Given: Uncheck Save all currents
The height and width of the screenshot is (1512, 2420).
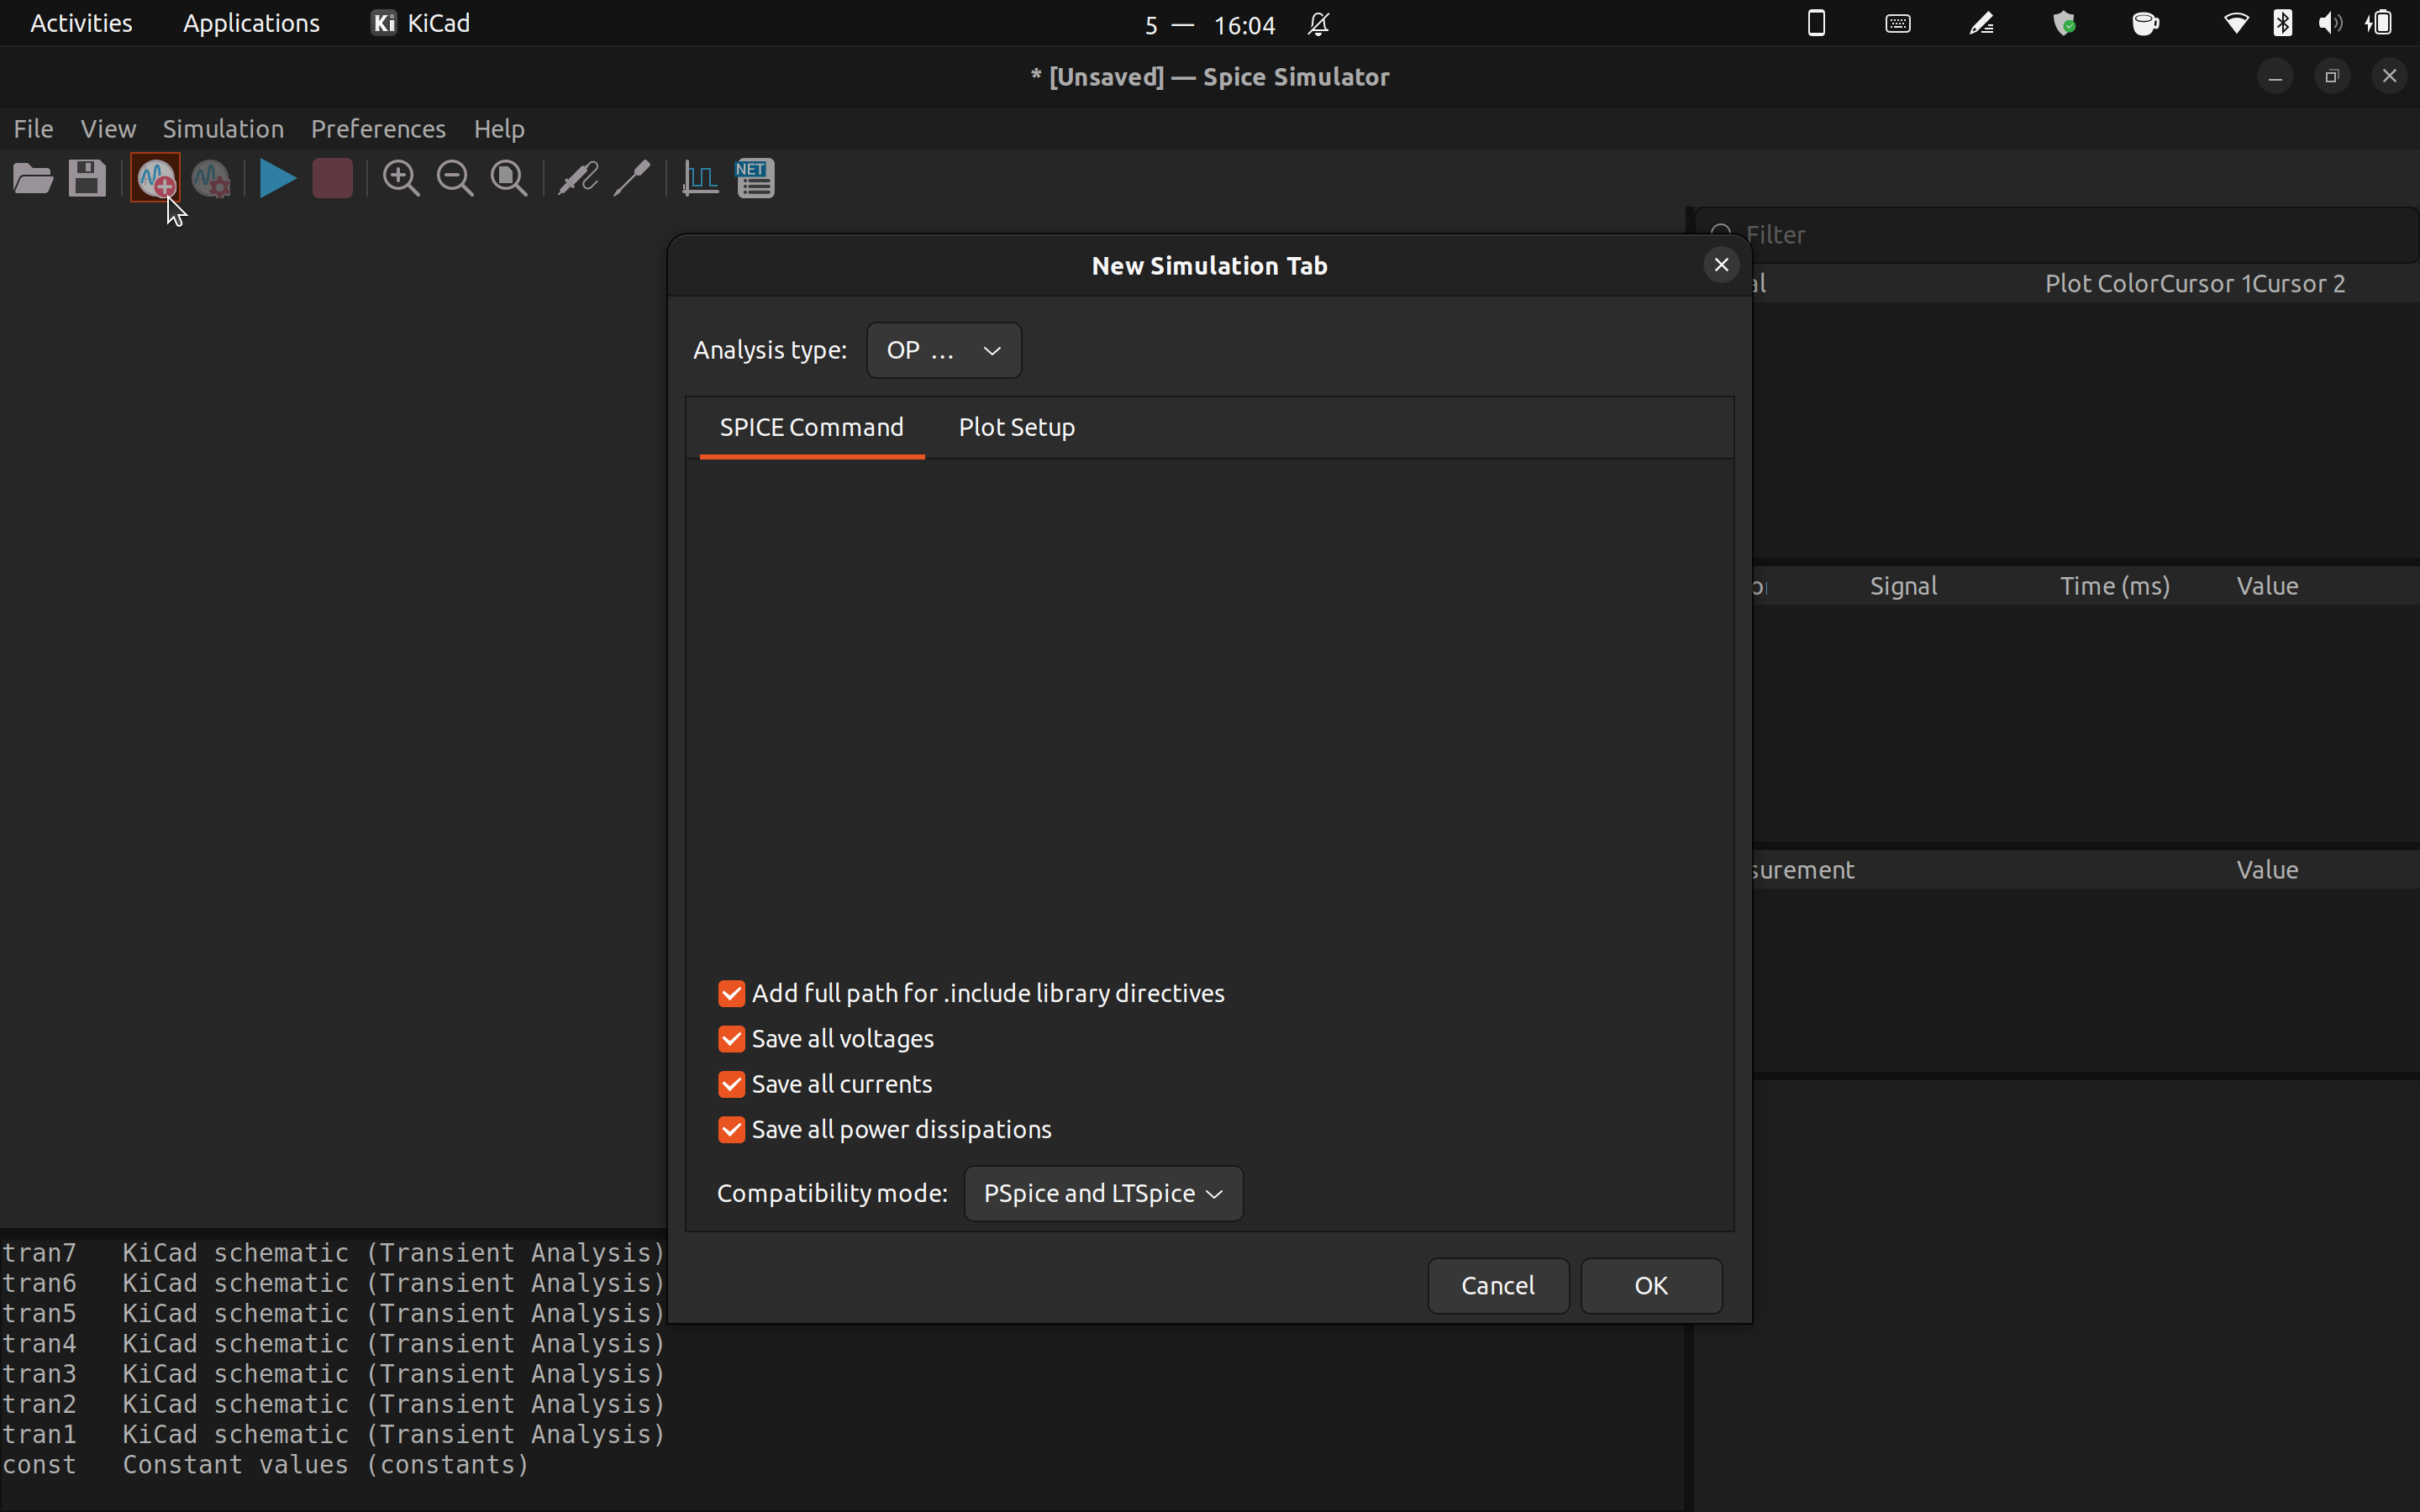Looking at the screenshot, I should tap(731, 1084).
